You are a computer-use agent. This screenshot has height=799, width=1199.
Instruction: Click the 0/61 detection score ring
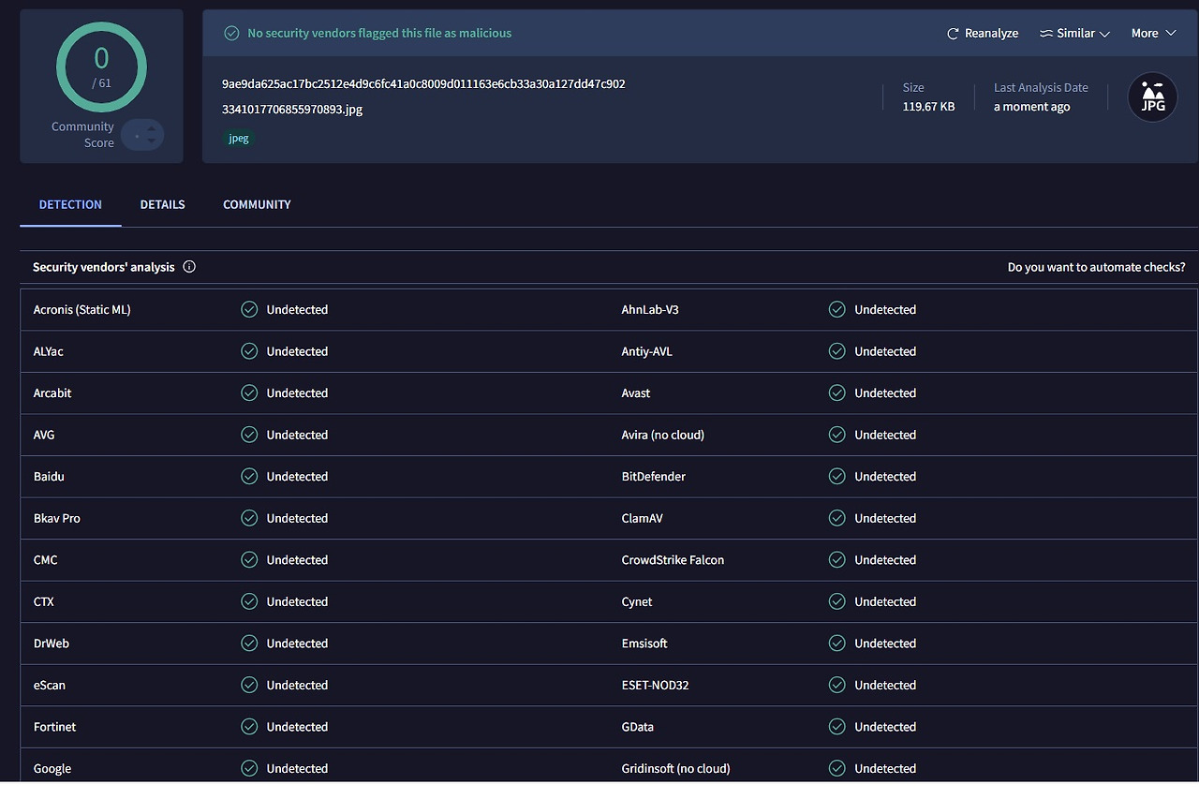pos(101,67)
